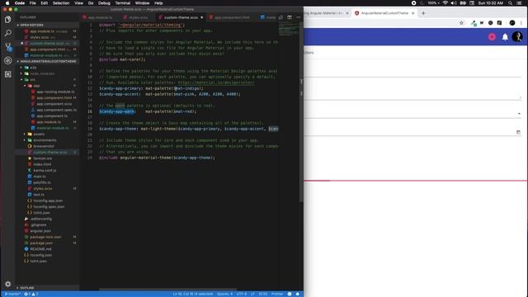Click the first input field in the browser form
528x297 pixels.
tap(412, 72)
